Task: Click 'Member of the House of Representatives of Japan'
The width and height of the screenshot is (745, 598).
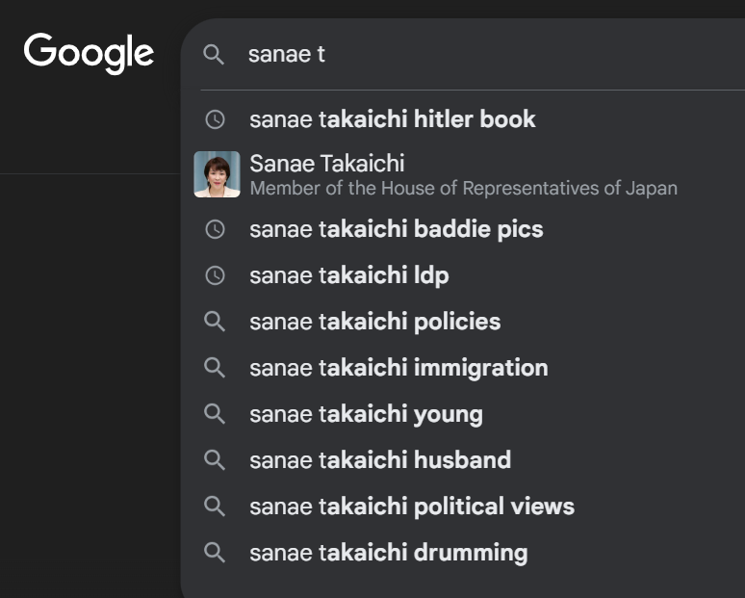Action: pyautogui.click(x=464, y=188)
